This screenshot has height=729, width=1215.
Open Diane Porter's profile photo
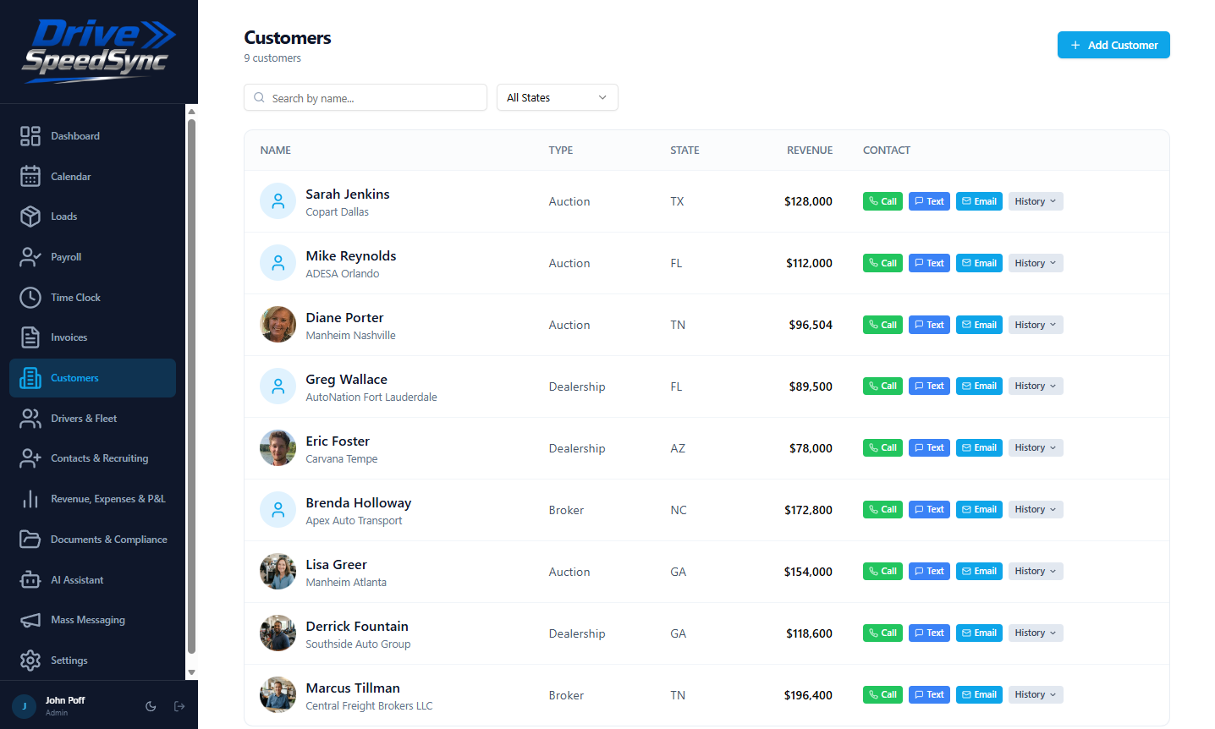278,325
